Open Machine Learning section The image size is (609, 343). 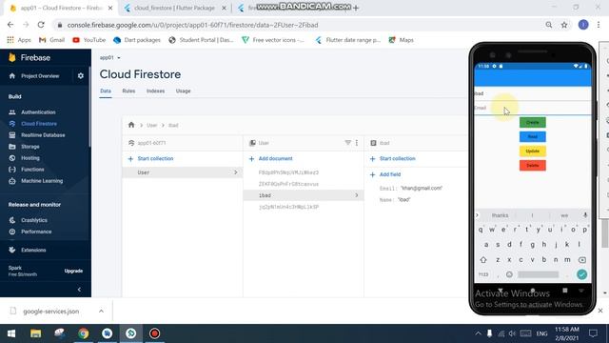[42, 181]
